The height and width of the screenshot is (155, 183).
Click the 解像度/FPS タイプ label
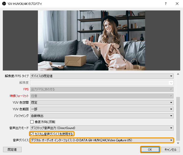17,76
